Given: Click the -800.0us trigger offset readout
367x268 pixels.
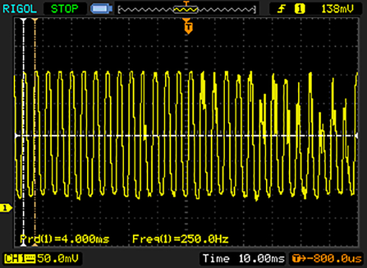Looking at the screenshot, I should [x=327, y=259].
